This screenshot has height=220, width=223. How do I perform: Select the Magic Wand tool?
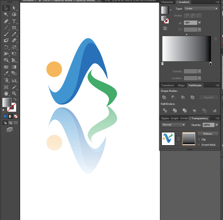6,14
